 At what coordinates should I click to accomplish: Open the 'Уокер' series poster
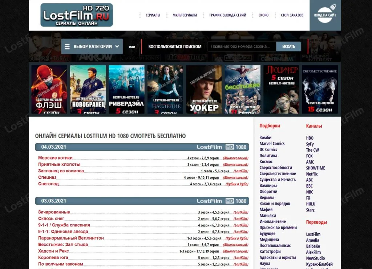pos(204,89)
